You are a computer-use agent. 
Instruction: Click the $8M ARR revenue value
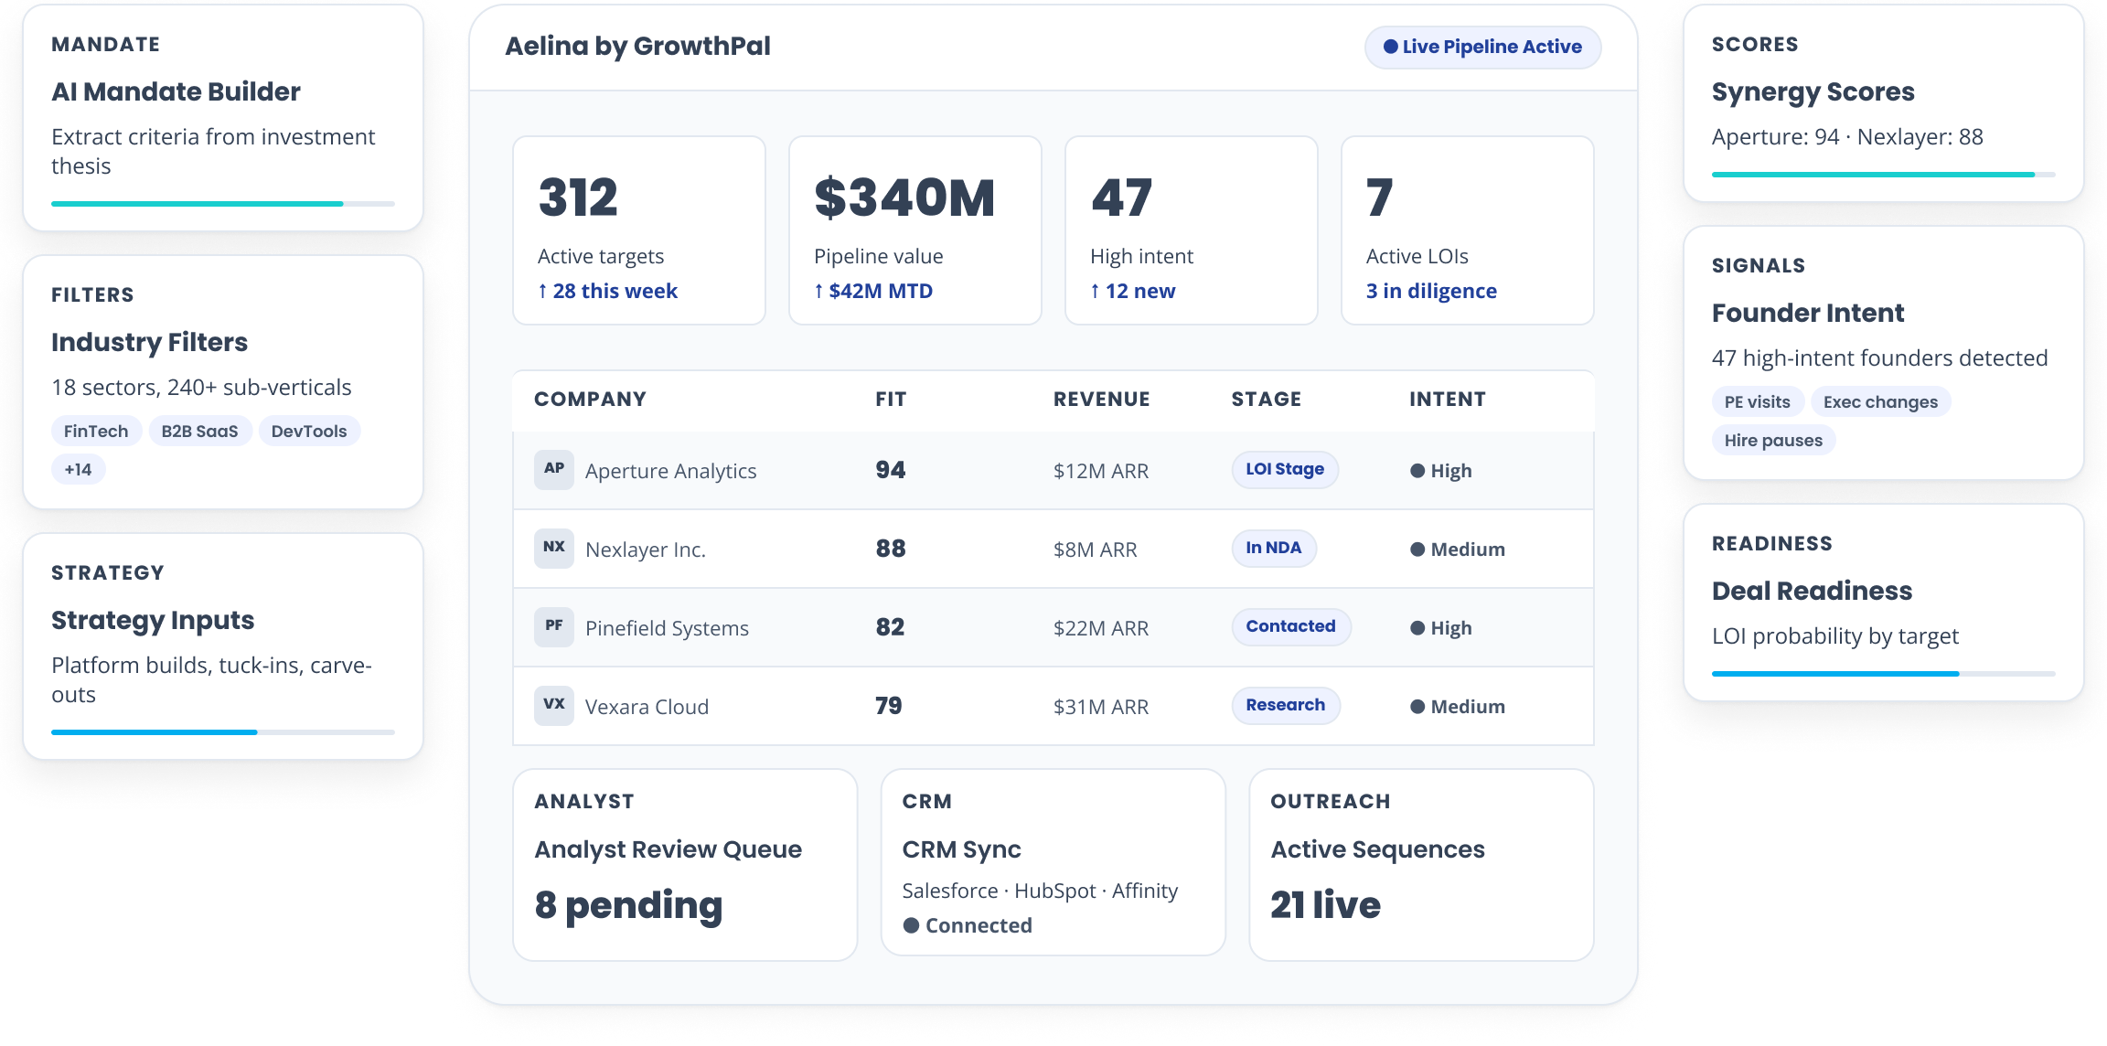[x=1096, y=550]
